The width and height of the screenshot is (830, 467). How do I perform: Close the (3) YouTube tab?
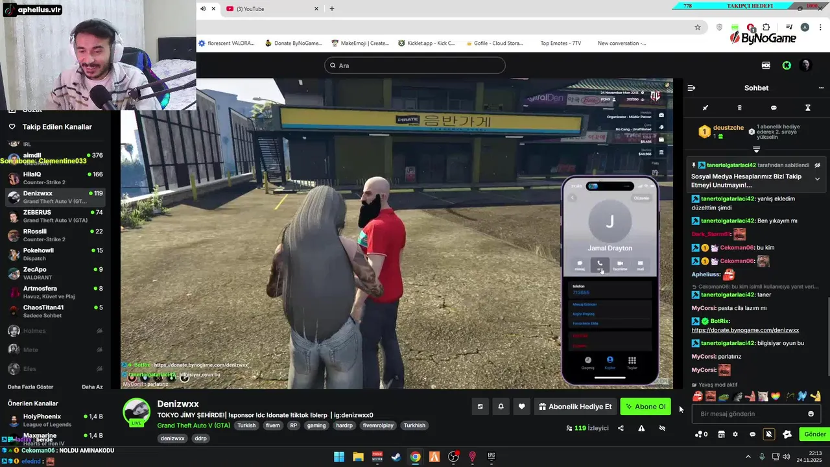pos(316,8)
